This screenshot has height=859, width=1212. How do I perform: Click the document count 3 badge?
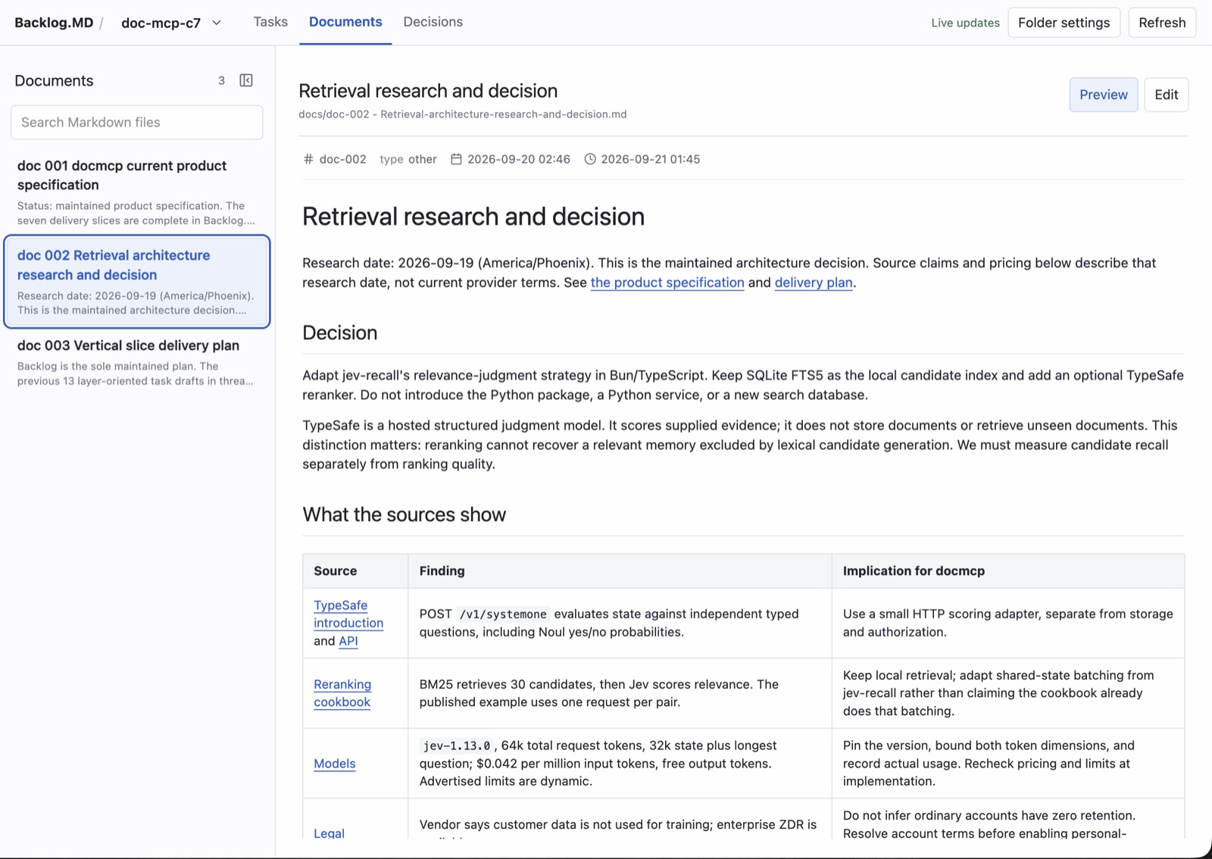(x=221, y=80)
